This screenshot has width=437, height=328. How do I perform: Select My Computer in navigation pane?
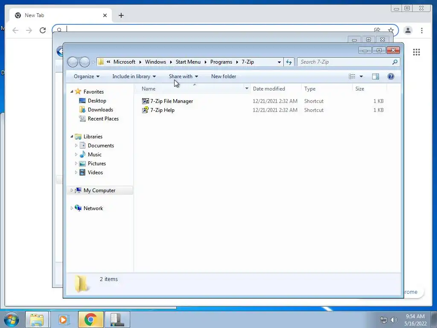click(x=99, y=190)
